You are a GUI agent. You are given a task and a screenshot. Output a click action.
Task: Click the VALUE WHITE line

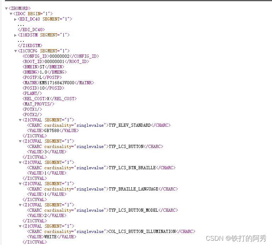coord(52,237)
